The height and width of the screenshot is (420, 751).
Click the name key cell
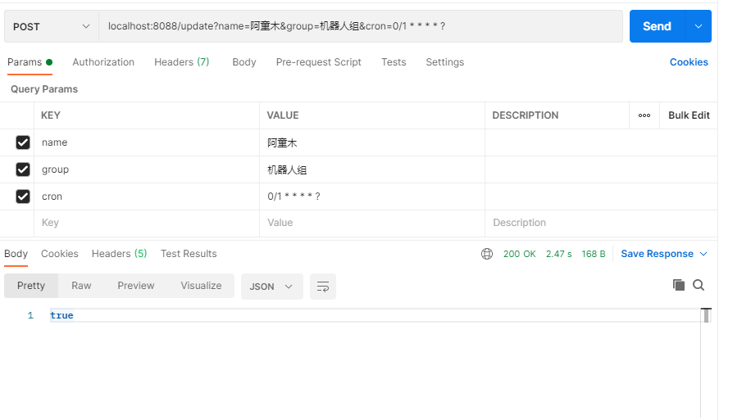pos(147,142)
